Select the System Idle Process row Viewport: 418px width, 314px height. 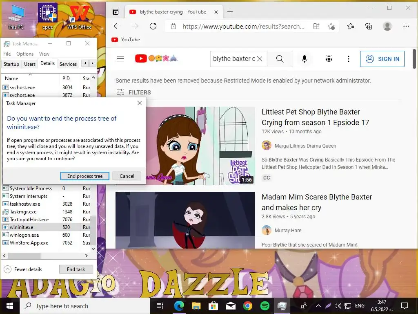coord(46,188)
